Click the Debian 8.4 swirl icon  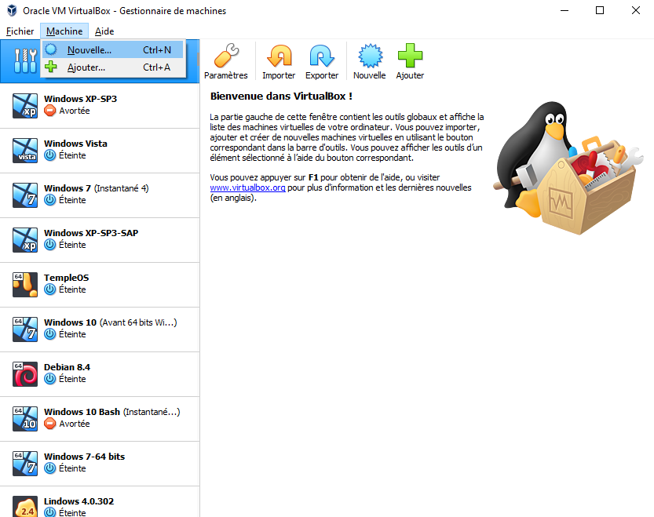click(25, 374)
